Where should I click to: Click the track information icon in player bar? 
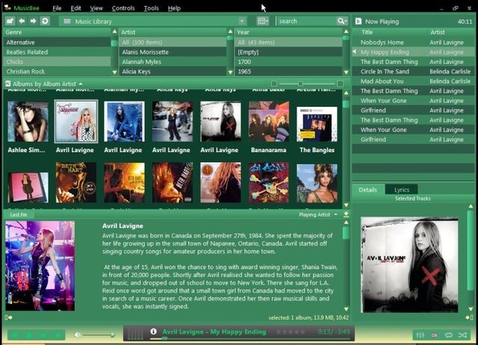[x=154, y=332]
